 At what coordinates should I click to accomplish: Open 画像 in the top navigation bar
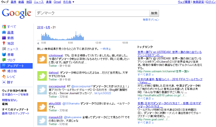coord(13,2)
